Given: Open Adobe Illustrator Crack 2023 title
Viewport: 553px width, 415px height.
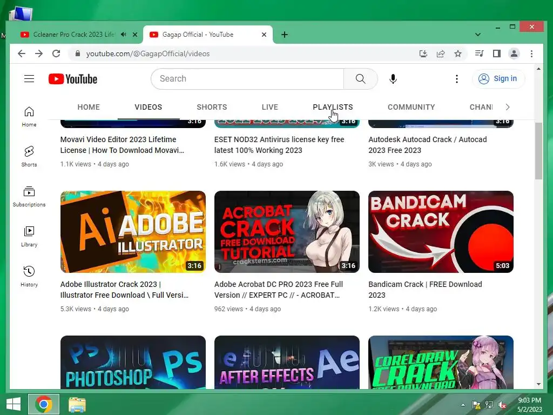Looking at the screenshot, I should pyautogui.click(x=124, y=290).
